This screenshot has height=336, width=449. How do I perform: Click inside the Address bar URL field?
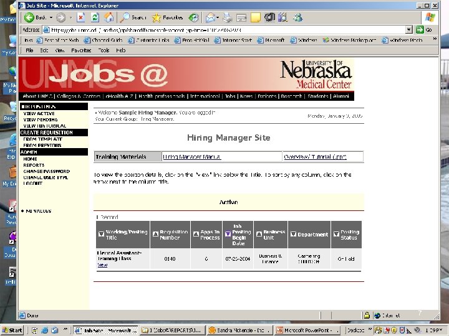click(x=223, y=30)
